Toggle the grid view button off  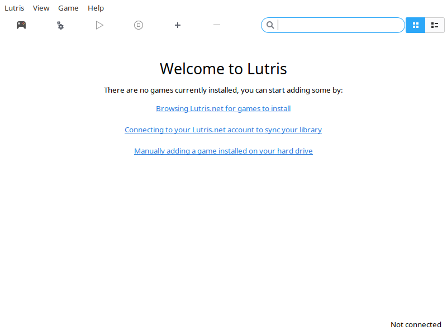[415, 25]
